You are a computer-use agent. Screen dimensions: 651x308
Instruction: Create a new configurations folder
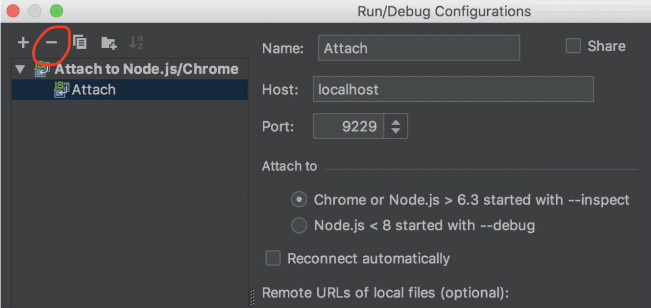point(109,42)
